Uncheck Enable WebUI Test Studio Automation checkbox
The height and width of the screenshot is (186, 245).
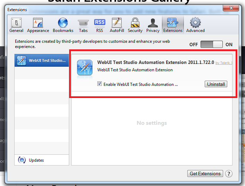point(99,84)
